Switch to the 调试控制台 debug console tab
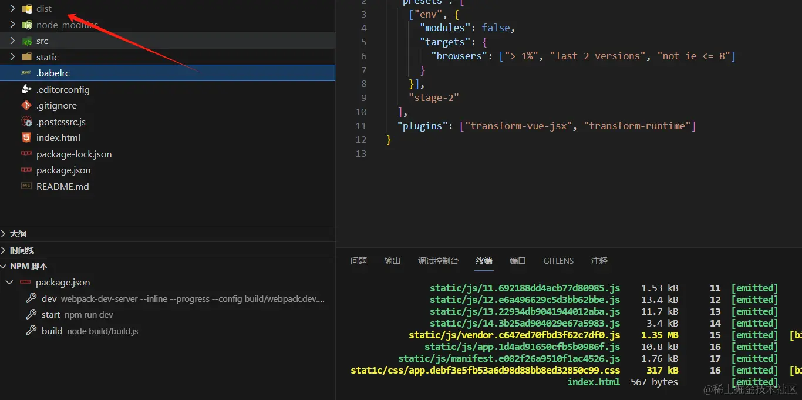Image resolution: width=802 pixels, height=400 pixels. pyautogui.click(x=438, y=261)
